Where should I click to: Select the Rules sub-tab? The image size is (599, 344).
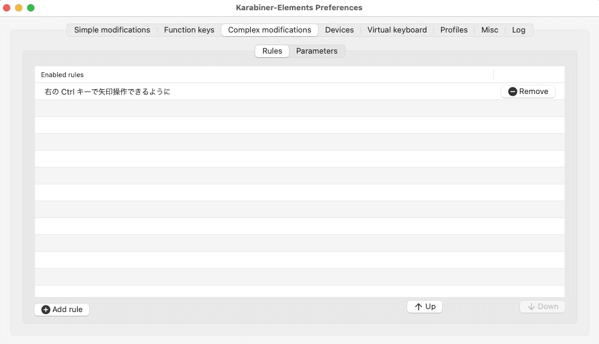pos(272,51)
